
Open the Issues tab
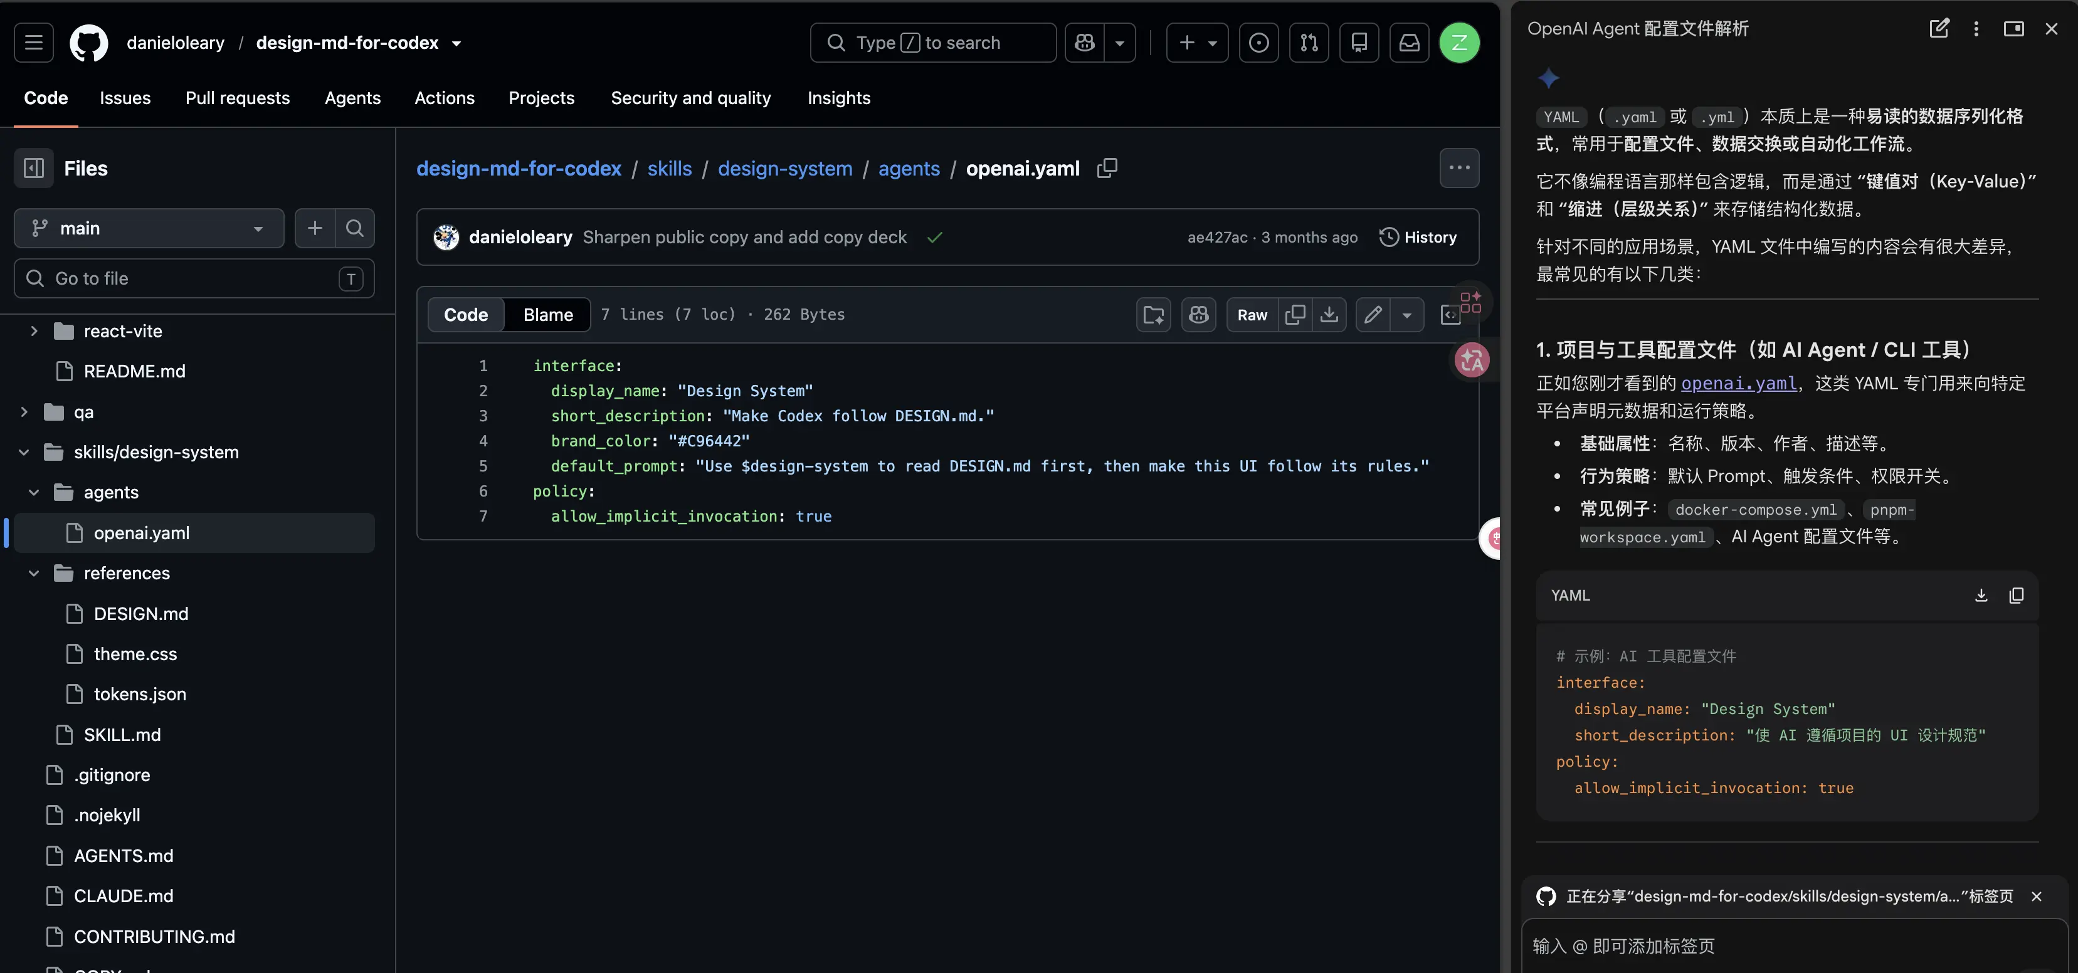click(x=125, y=98)
